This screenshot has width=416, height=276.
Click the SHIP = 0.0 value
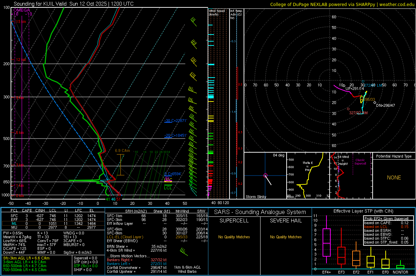point(82,270)
